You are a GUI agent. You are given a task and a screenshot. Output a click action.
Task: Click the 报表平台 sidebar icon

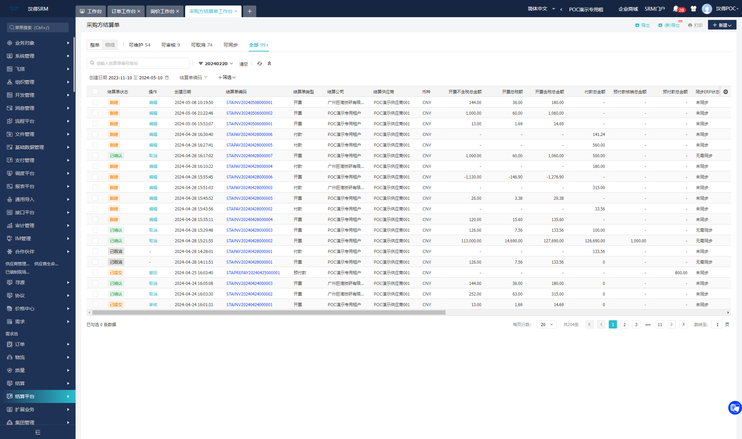tap(10, 186)
